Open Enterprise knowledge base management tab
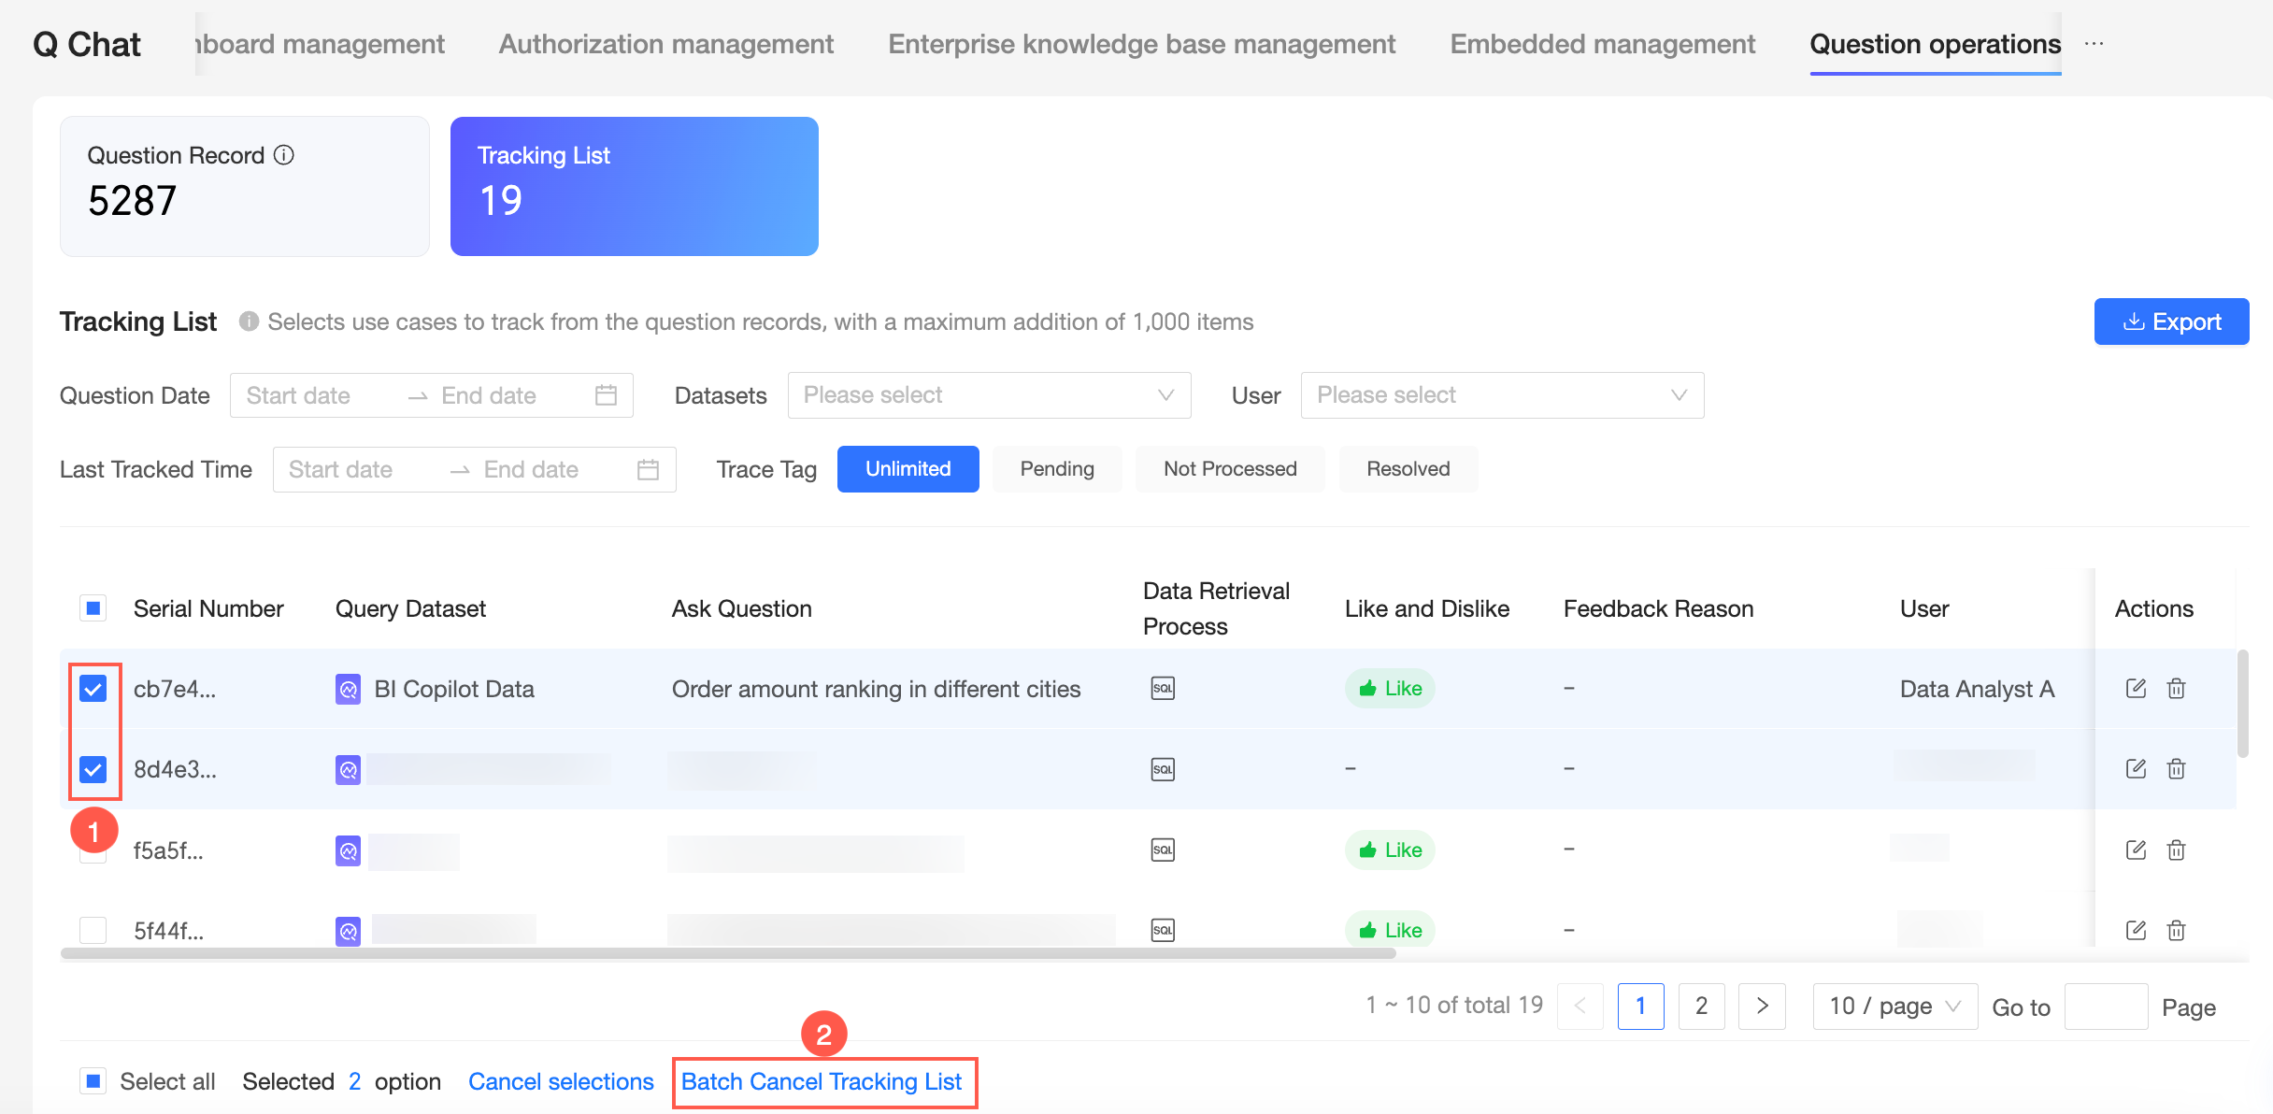 click(1141, 44)
